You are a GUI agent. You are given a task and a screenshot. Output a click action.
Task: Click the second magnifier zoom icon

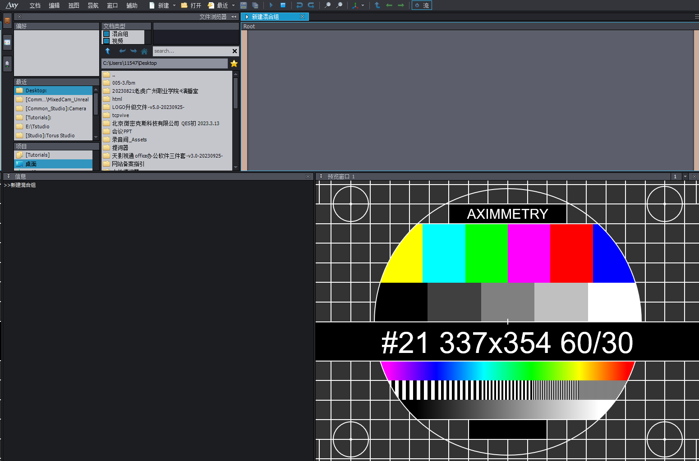[x=340, y=5]
